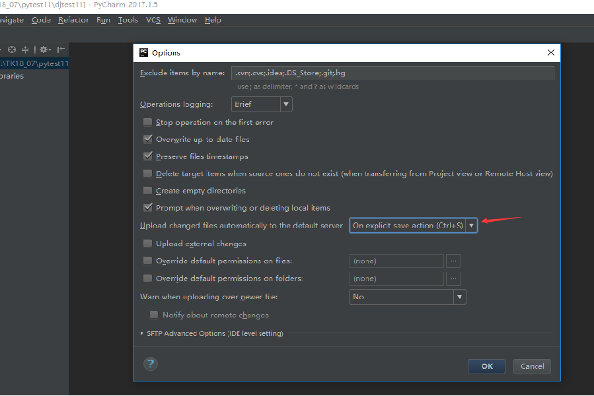Open the Operations logging Brief dropdown

(x=262, y=104)
